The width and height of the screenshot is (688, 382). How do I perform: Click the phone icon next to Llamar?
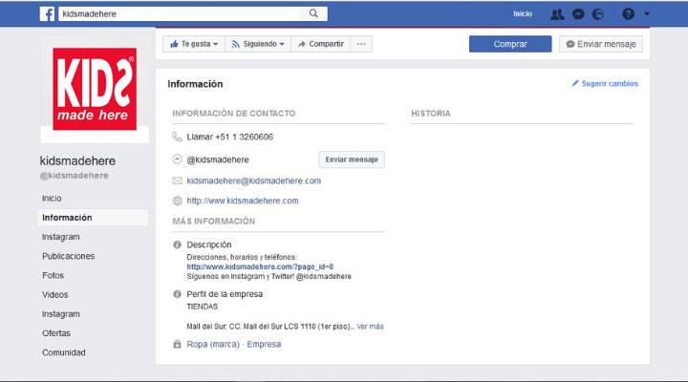pyautogui.click(x=177, y=137)
